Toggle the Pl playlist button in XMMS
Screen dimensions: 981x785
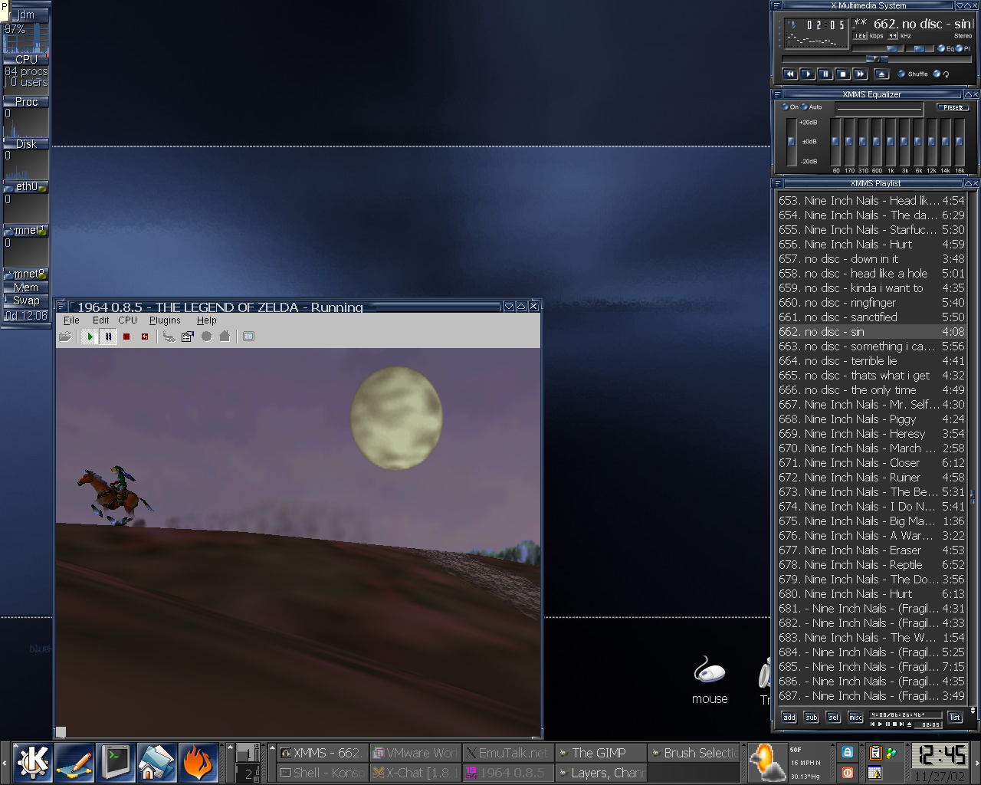pyautogui.click(x=963, y=48)
